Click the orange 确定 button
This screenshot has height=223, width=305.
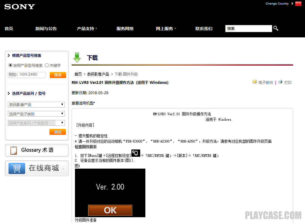(58, 132)
